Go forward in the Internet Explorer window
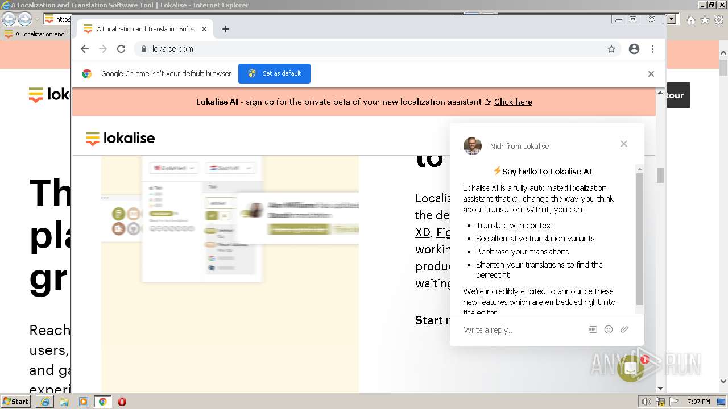728x409 pixels. pos(24,19)
